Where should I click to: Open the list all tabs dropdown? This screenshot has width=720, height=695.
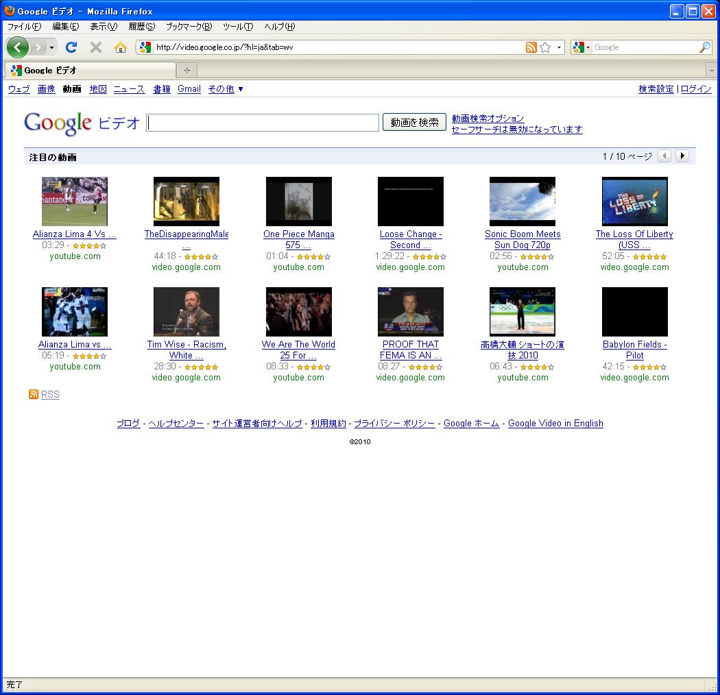pyautogui.click(x=712, y=71)
